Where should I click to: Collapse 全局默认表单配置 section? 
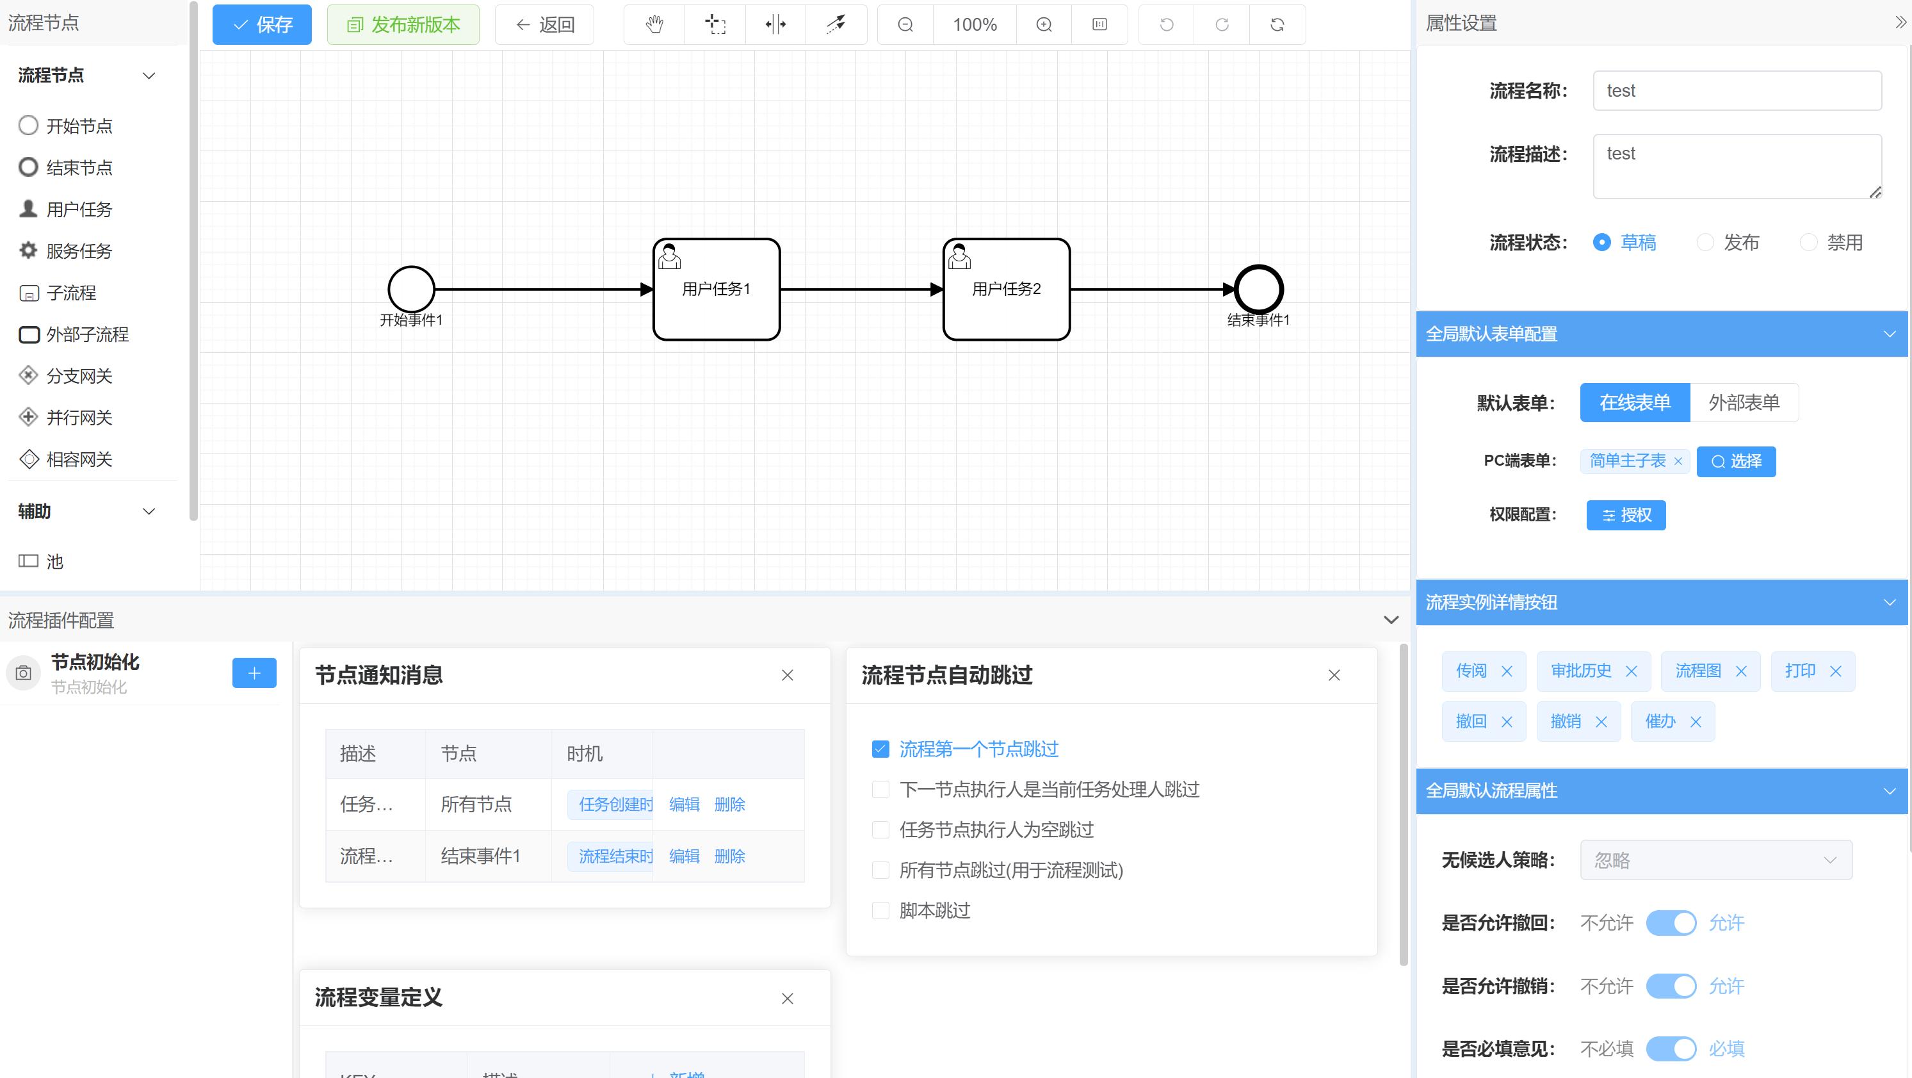1889,334
